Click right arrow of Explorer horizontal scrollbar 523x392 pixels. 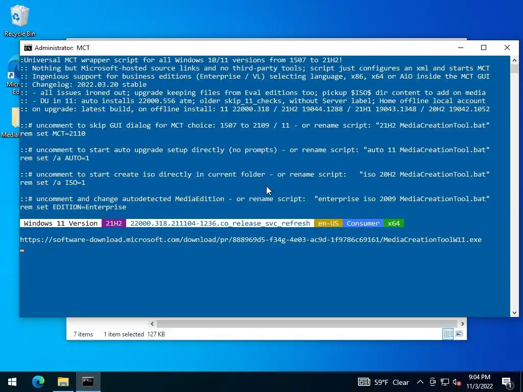(x=462, y=324)
